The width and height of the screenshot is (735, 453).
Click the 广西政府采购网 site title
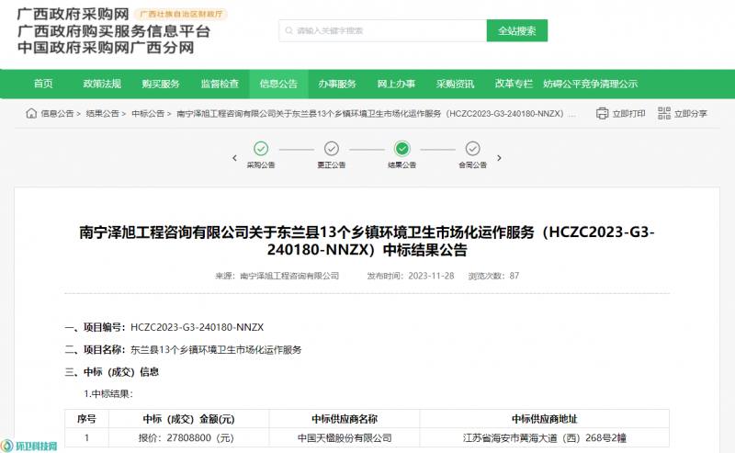point(73,14)
